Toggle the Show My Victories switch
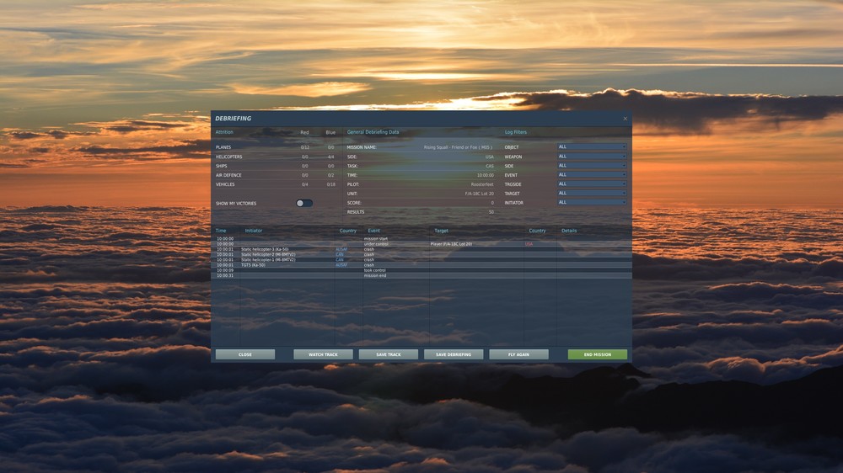 [x=304, y=203]
